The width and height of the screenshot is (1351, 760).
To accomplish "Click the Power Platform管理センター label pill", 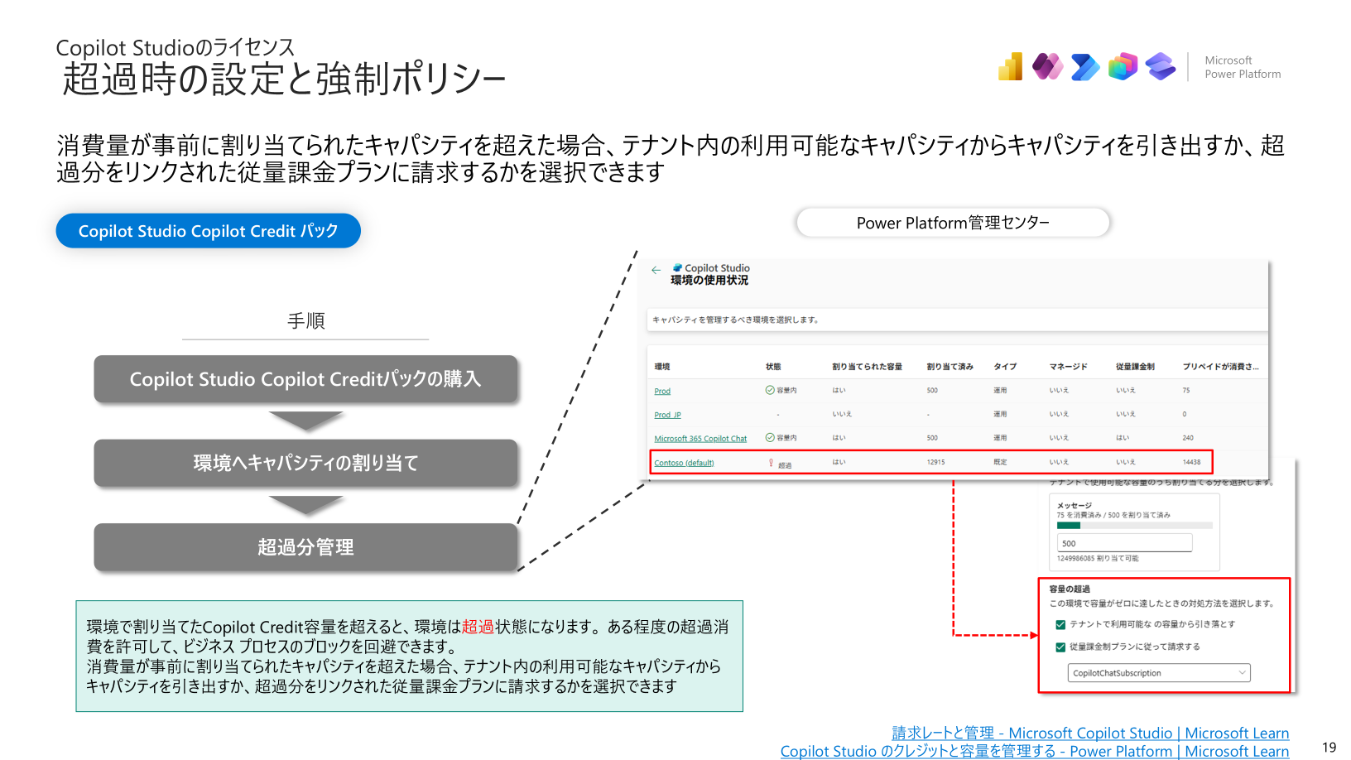I will pos(953,223).
